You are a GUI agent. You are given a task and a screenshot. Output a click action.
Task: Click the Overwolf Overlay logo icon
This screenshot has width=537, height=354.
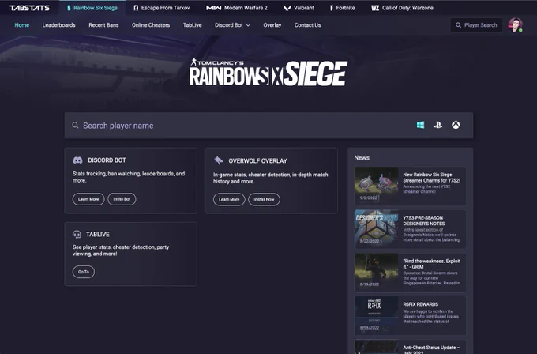[x=218, y=160]
